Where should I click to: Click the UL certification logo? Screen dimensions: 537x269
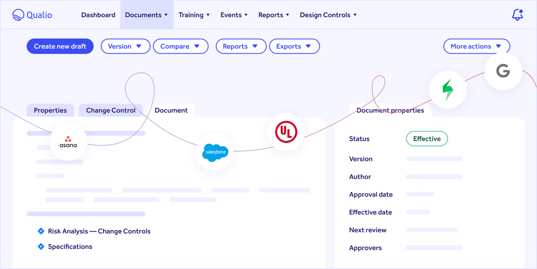pyautogui.click(x=286, y=132)
